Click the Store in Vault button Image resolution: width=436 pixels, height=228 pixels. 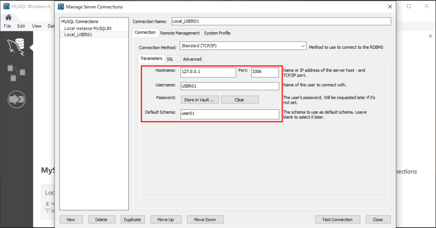tap(199, 100)
